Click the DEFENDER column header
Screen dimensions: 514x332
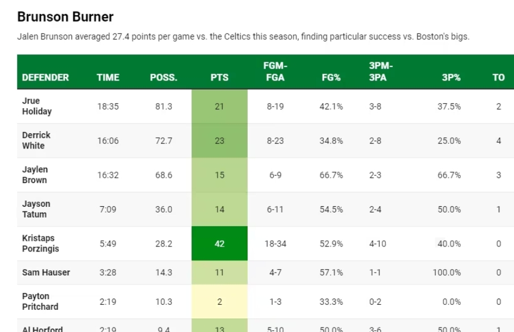click(45, 78)
